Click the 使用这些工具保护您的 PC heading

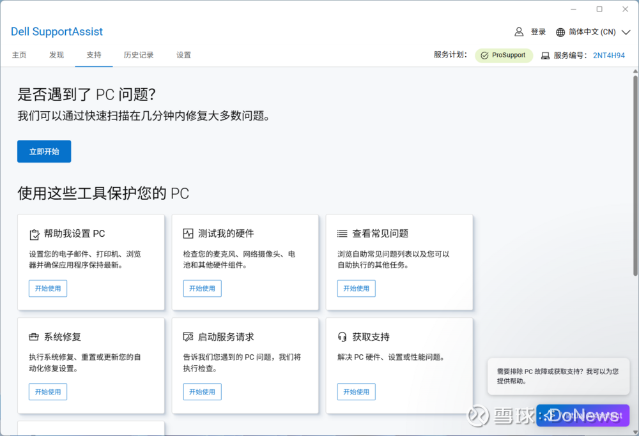(x=103, y=193)
